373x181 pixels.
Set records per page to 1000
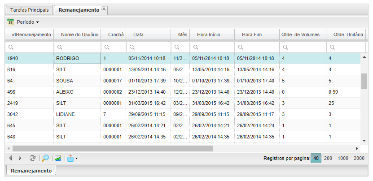[x=343, y=158]
